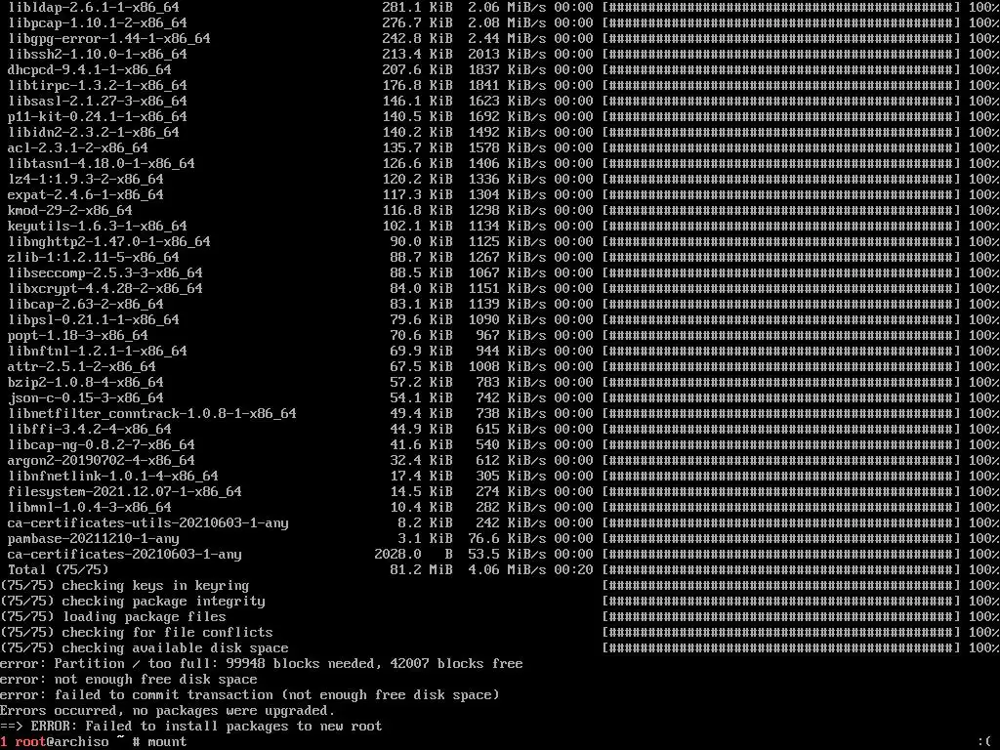Click the zlib-1:1.2.11-5-x86_64 progress bar
The width and height of the screenshot is (1000, 750).
(x=781, y=257)
